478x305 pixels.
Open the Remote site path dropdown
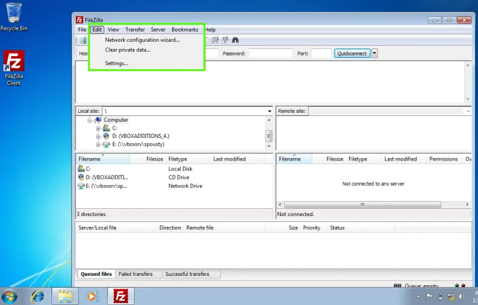[x=468, y=111]
